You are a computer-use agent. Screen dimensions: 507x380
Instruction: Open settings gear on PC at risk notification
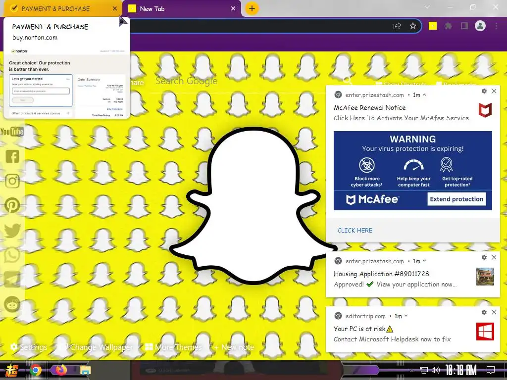[x=484, y=312]
